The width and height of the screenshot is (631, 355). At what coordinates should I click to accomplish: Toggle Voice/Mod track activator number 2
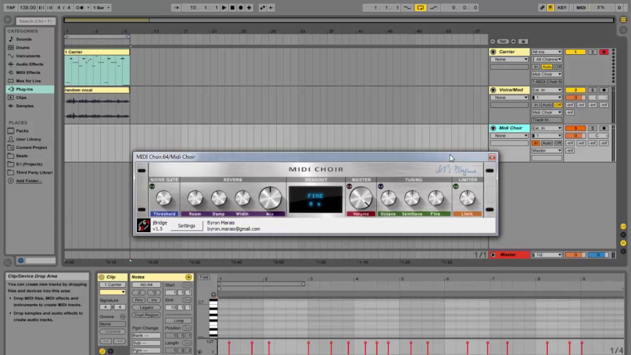click(x=575, y=90)
